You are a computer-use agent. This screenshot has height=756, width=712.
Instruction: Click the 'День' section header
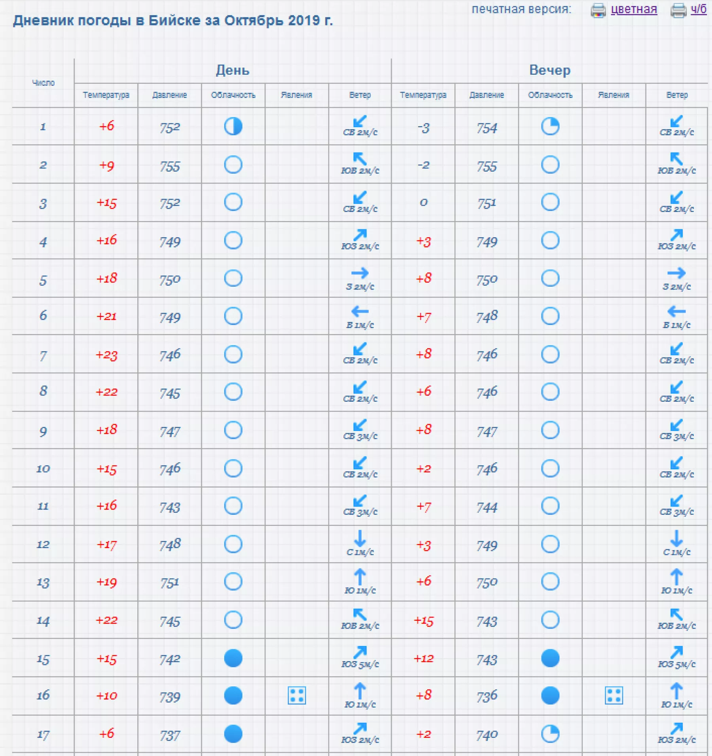[233, 70]
